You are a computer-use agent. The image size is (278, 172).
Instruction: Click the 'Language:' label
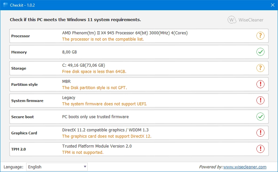13,167
